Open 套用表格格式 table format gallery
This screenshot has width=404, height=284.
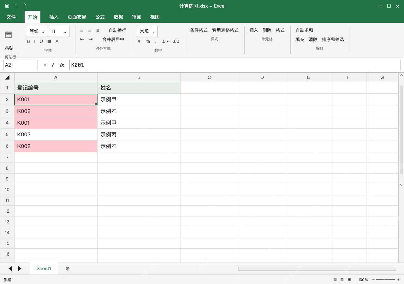tap(225, 30)
